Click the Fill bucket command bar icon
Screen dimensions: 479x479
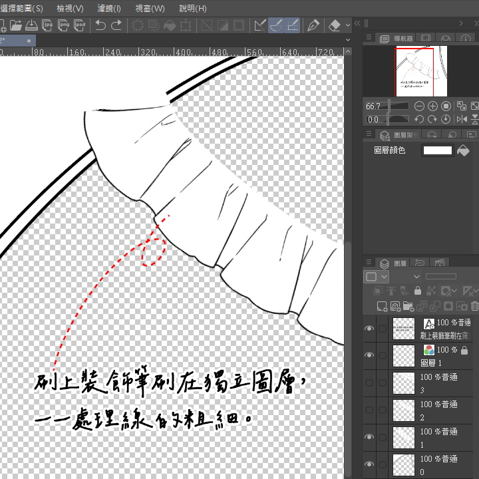pos(170,25)
